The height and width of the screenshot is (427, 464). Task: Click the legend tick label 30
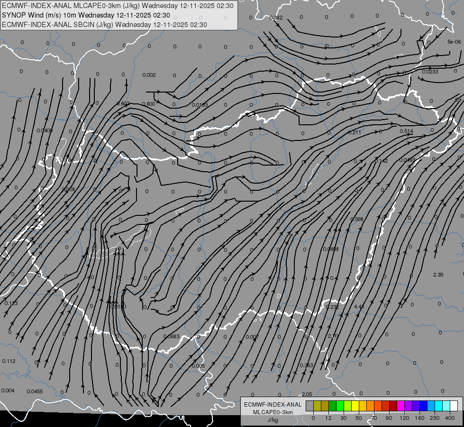coord(344,418)
